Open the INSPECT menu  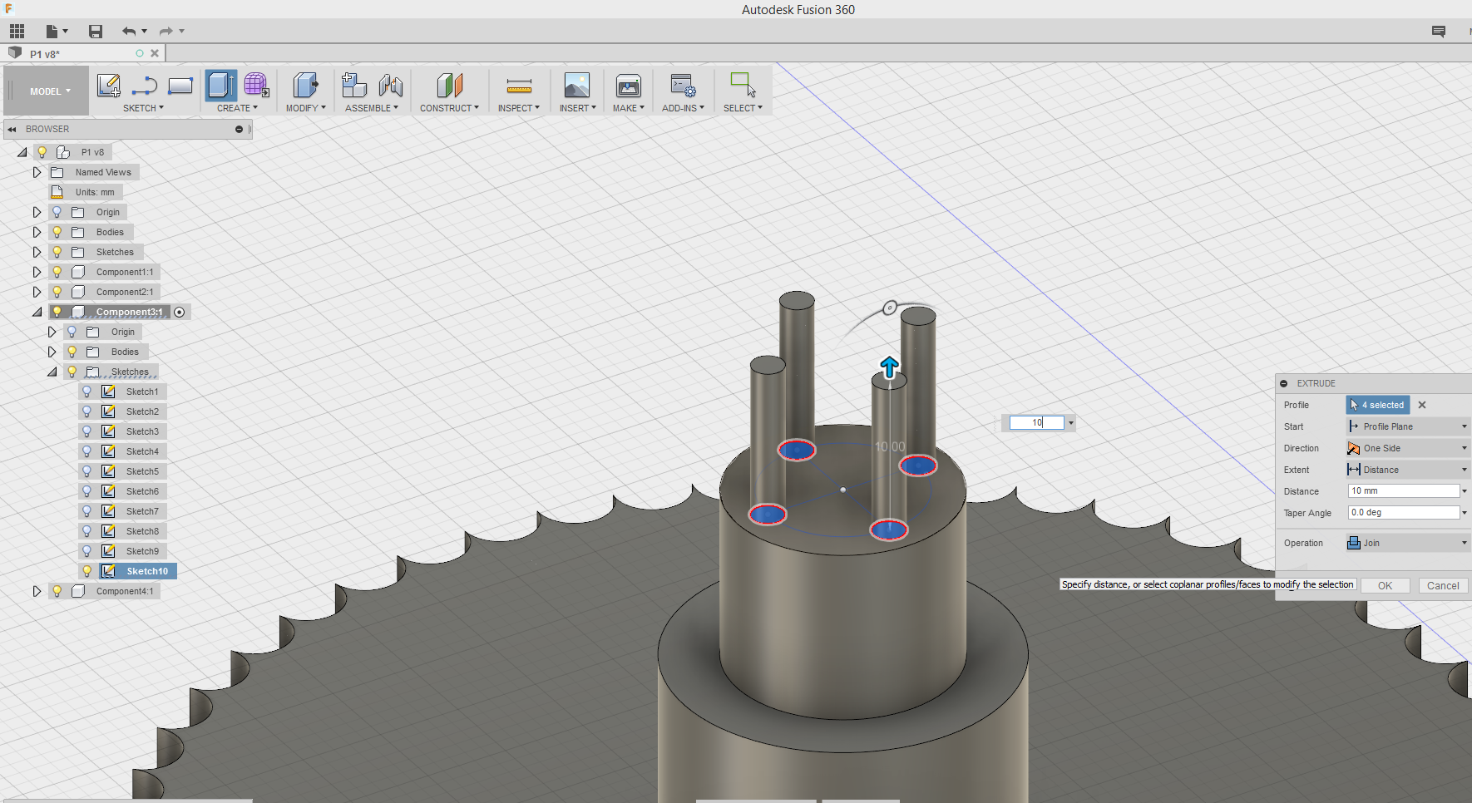[x=519, y=108]
